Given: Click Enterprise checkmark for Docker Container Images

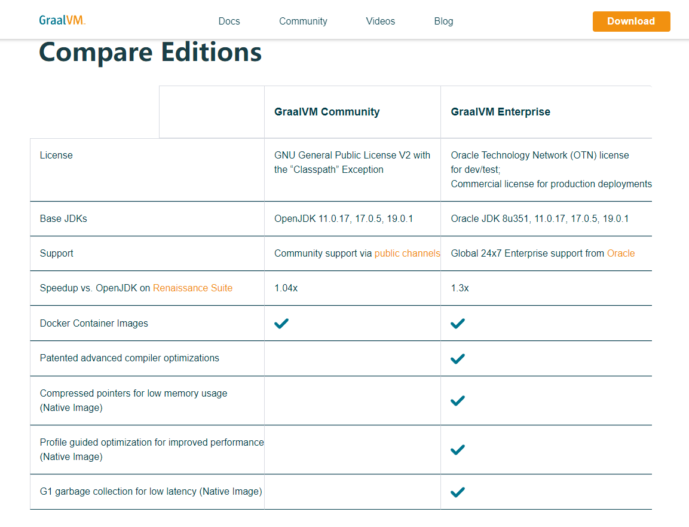Looking at the screenshot, I should pos(457,324).
